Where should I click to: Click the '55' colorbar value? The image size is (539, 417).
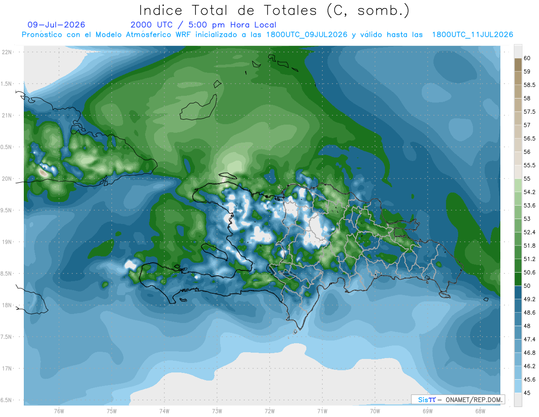point(527,179)
